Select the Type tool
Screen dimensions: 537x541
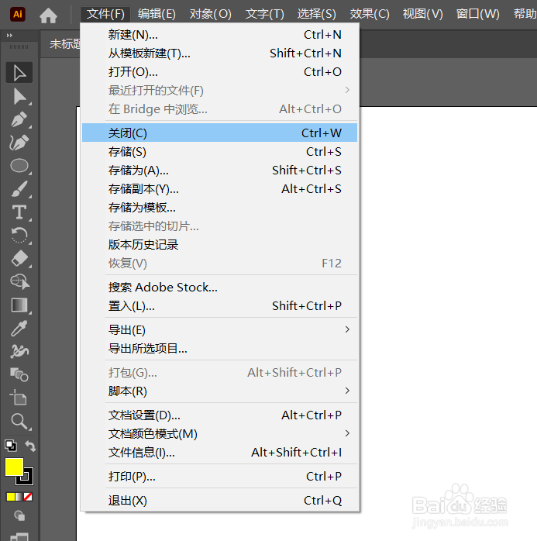[19, 212]
